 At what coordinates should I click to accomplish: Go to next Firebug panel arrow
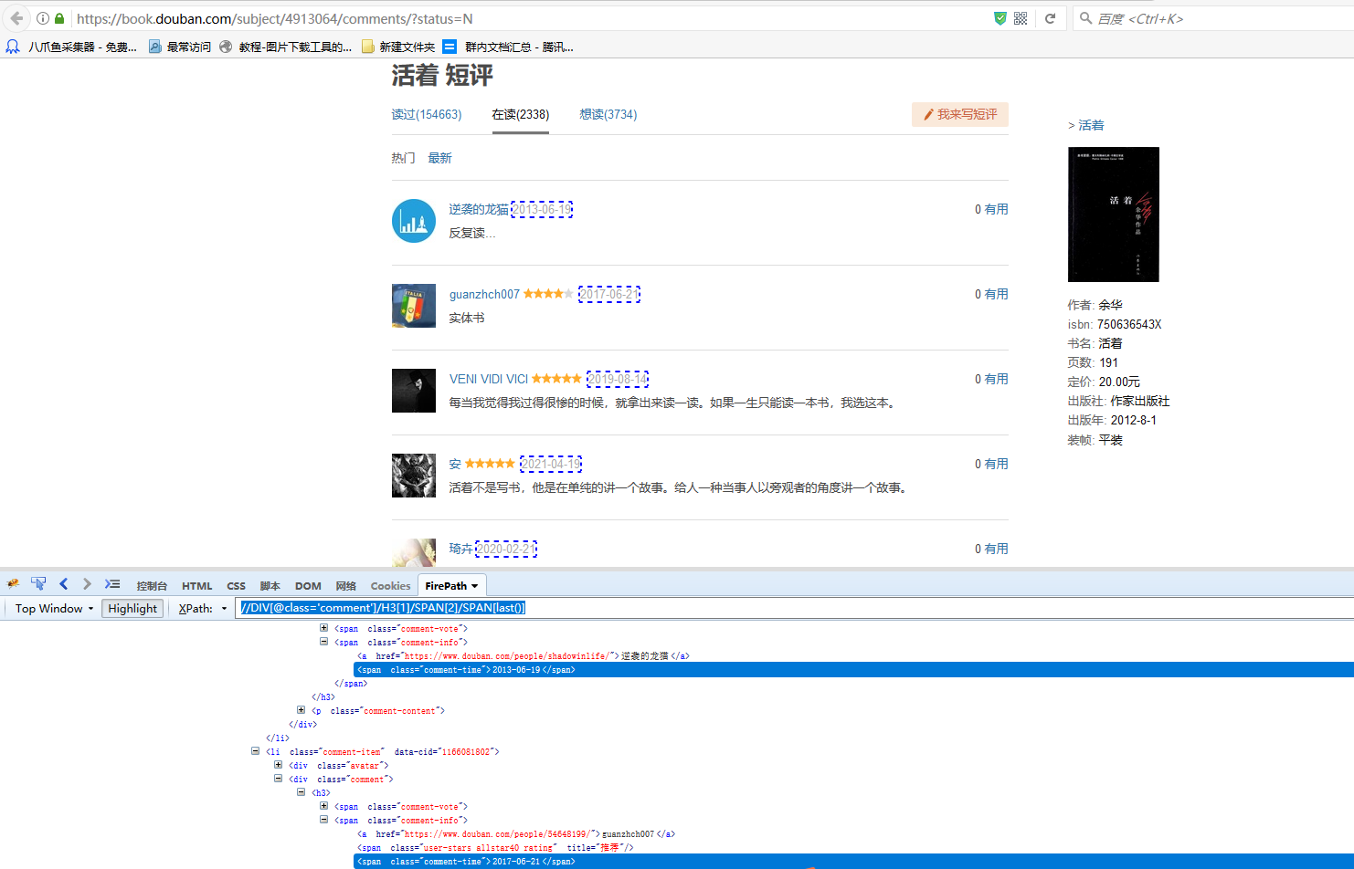click(x=87, y=584)
